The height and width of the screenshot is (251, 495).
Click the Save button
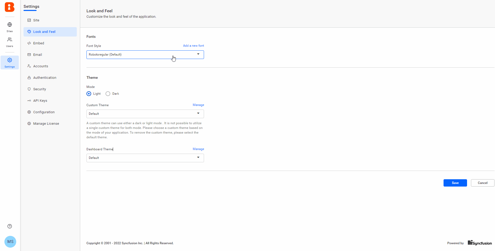[455, 183]
